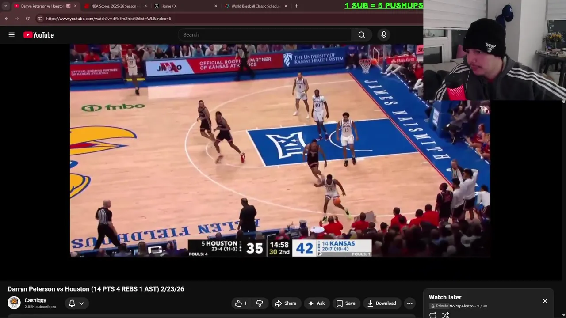Download the video

(x=382, y=303)
